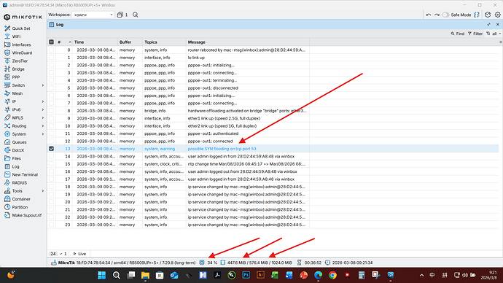This screenshot has width=503, height=283.
Task: Click the undo arrow icon
Action: pos(428,15)
